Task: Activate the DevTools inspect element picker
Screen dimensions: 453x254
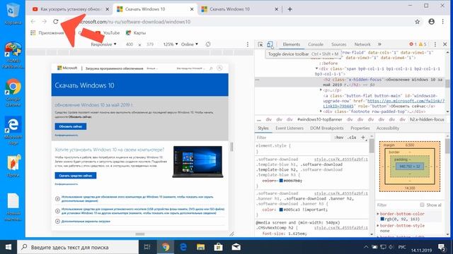Action: click(260, 44)
